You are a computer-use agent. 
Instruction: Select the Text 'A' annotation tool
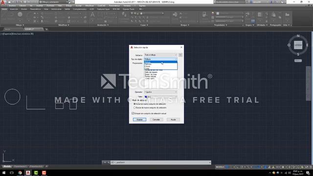pyautogui.click(x=92, y=15)
